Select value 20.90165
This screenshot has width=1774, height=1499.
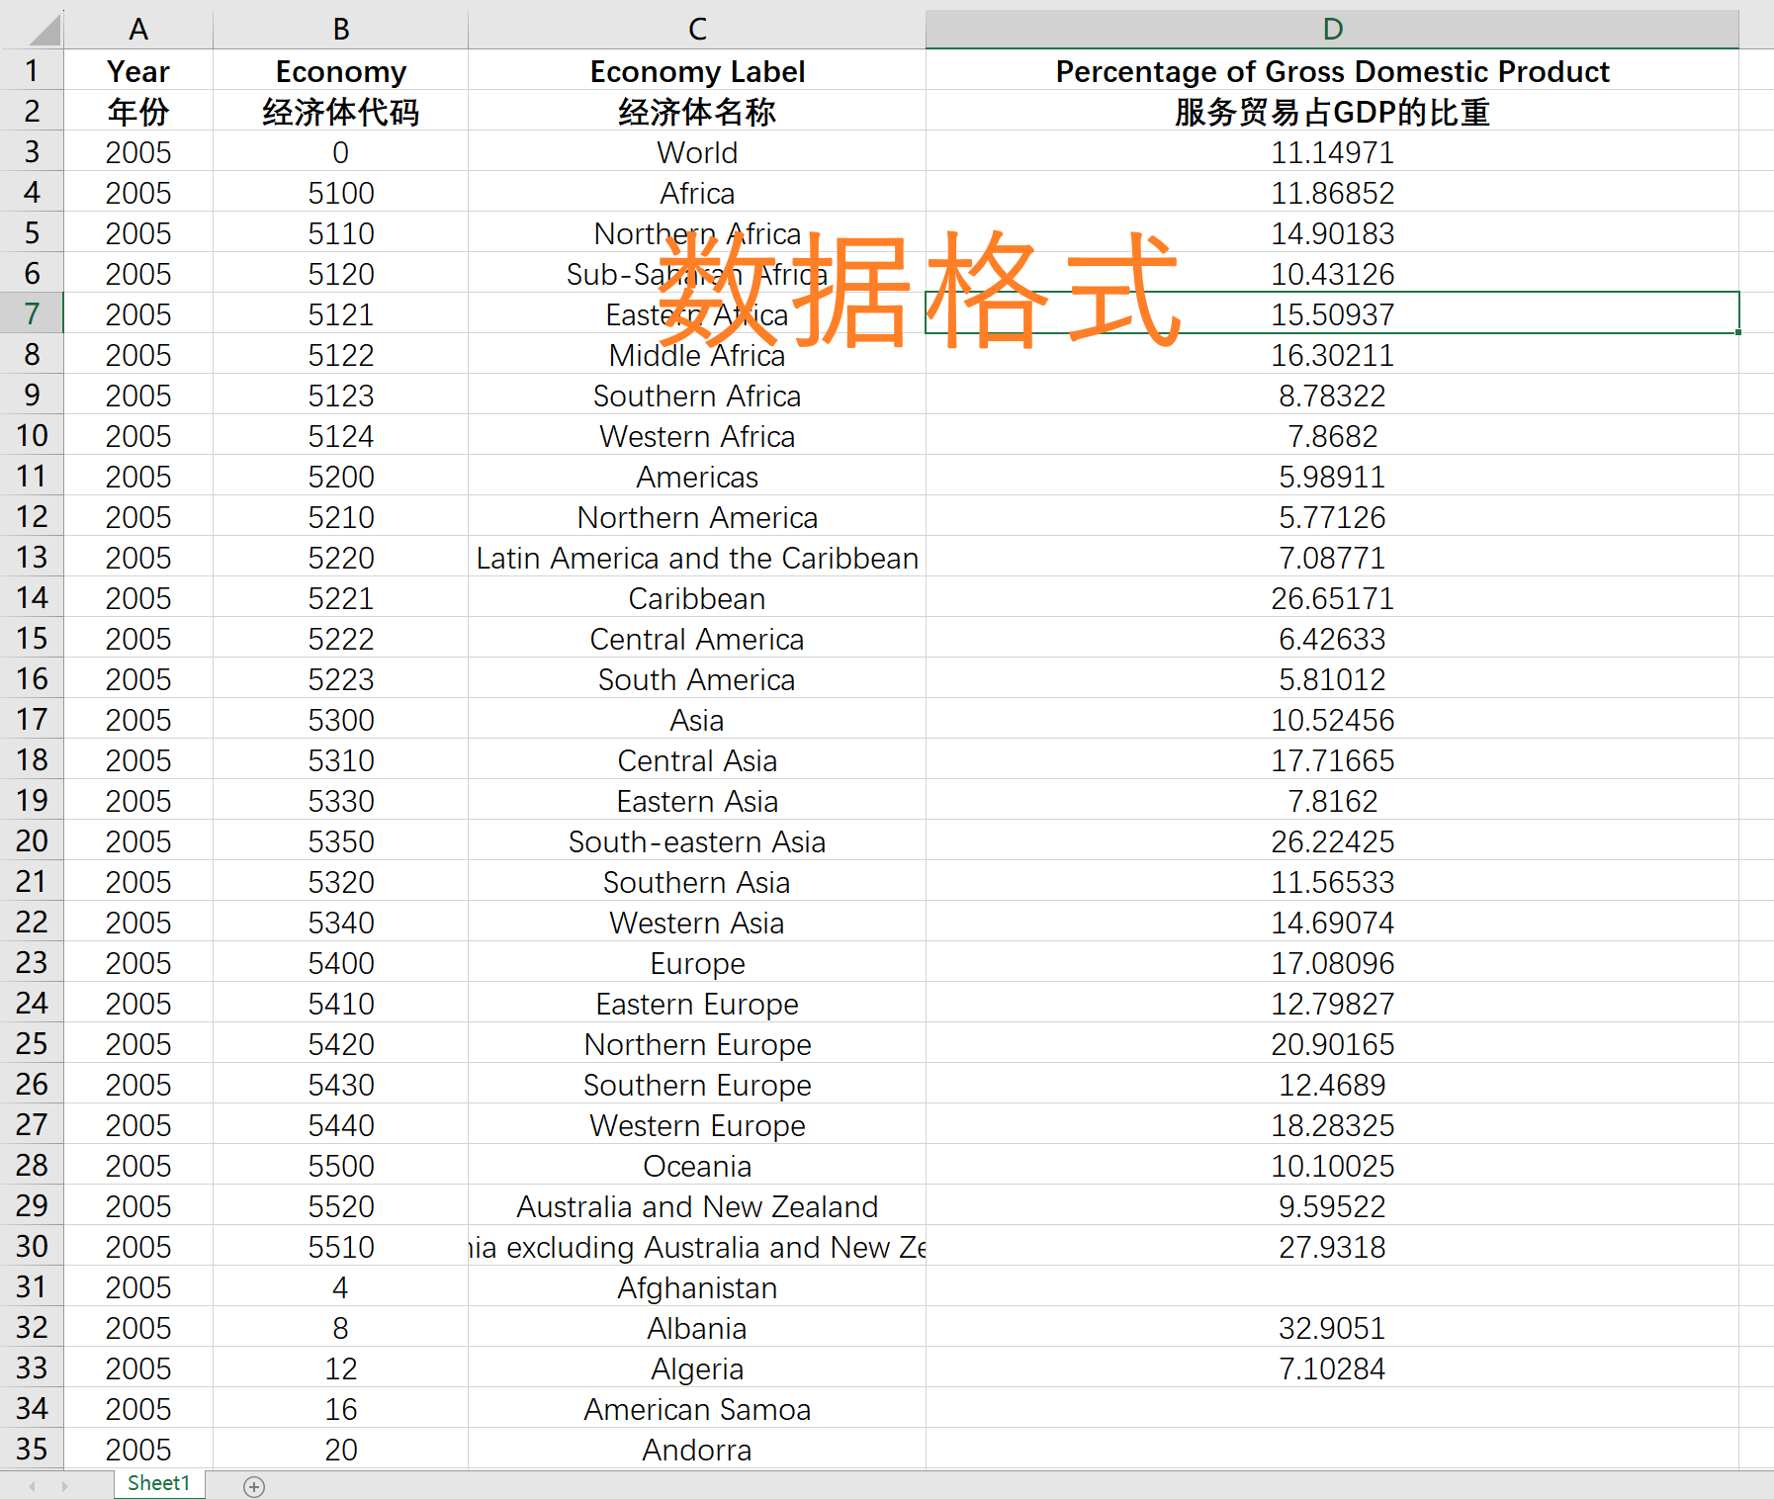click(1332, 1044)
